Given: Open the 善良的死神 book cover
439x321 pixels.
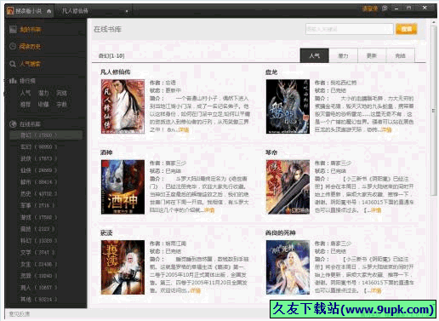Looking at the screenshot, I should point(288,267).
